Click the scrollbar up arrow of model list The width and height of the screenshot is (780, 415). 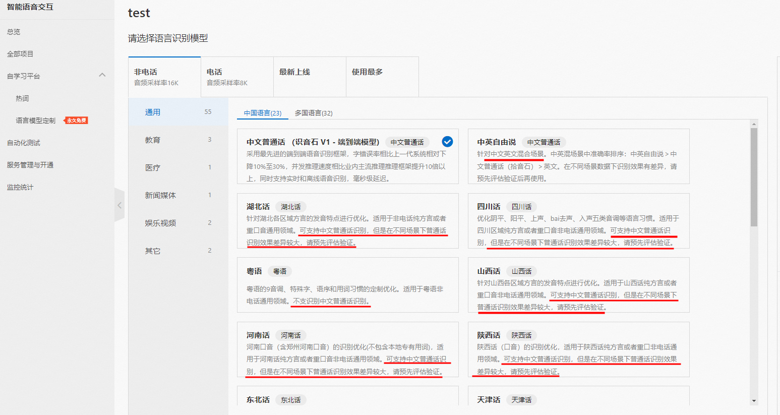tap(754, 124)
